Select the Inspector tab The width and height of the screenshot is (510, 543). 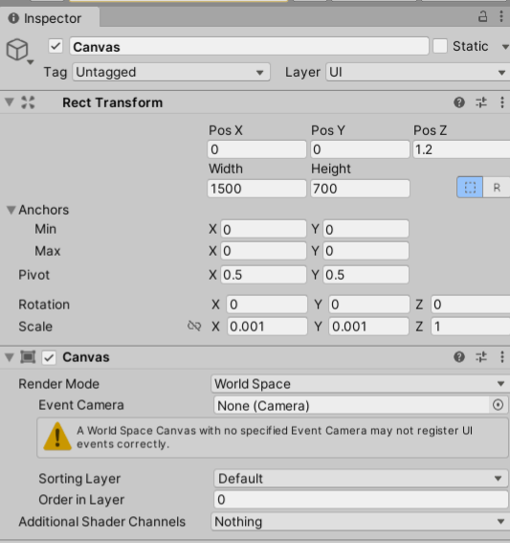[50, 18]
